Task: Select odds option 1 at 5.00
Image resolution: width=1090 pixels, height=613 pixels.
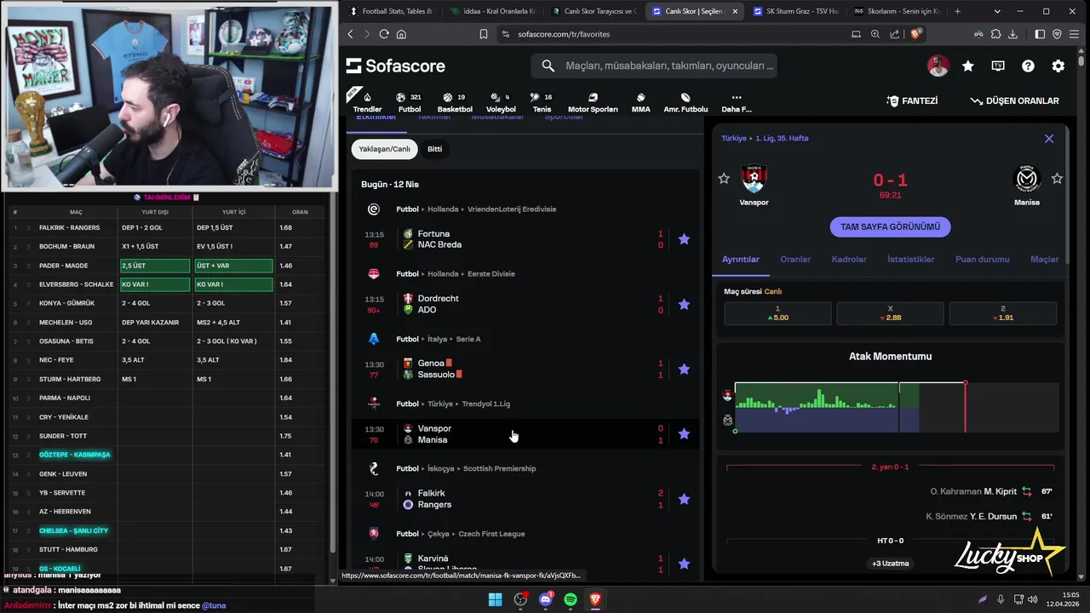Action: (777, 313)
